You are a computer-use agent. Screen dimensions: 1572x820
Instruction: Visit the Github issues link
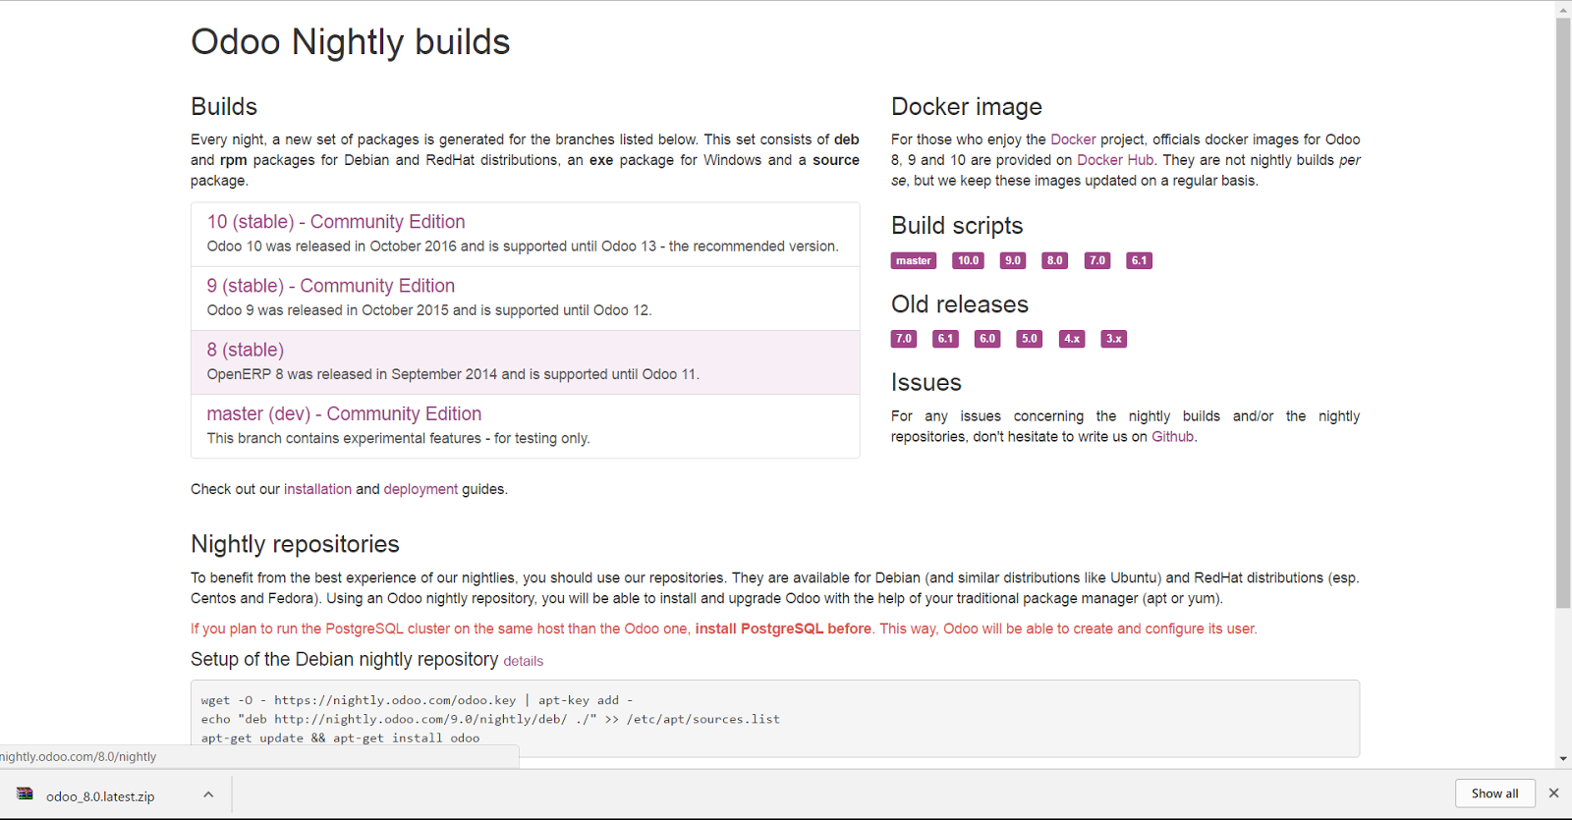1173,437
